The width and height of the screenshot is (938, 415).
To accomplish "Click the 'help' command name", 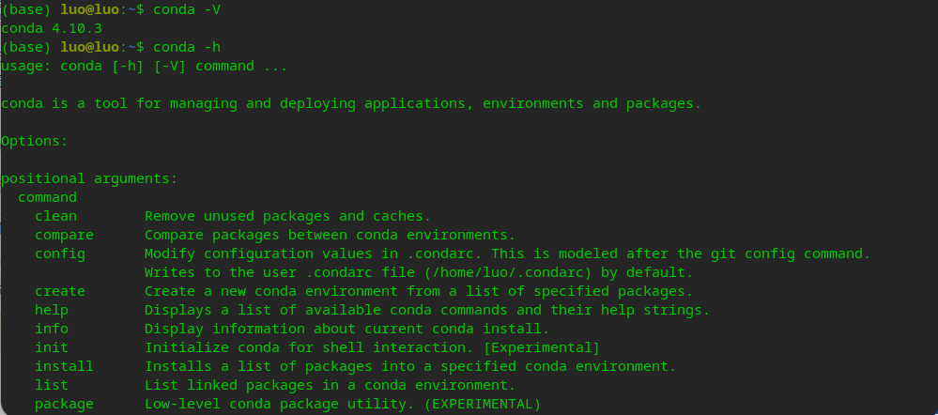I will coord(52,310).
